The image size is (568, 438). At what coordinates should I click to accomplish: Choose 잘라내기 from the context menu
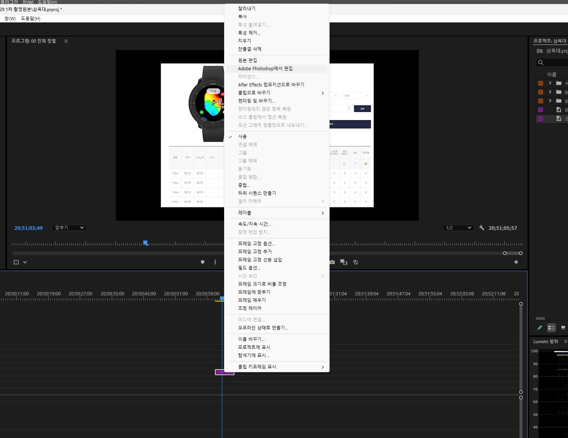(277, 8)
